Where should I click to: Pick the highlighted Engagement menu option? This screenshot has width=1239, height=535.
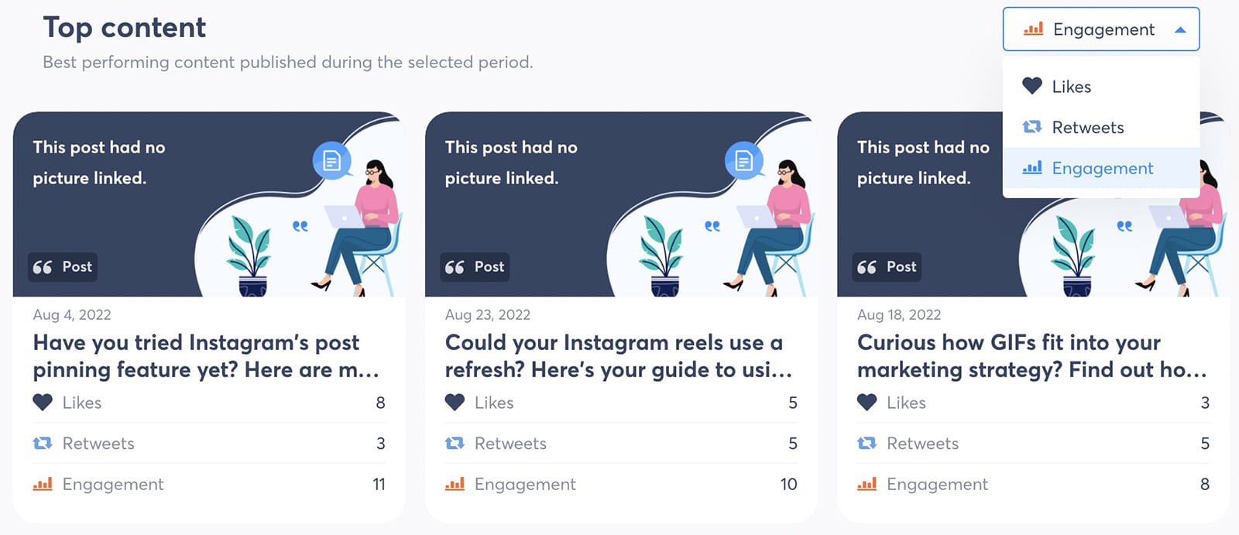point(1100,168)
